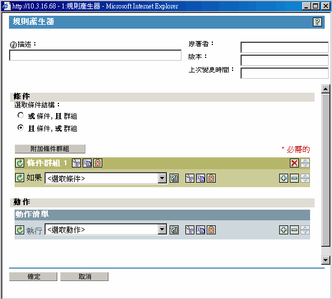Add an action with the plus icon in 執行 row

[284, 230]
